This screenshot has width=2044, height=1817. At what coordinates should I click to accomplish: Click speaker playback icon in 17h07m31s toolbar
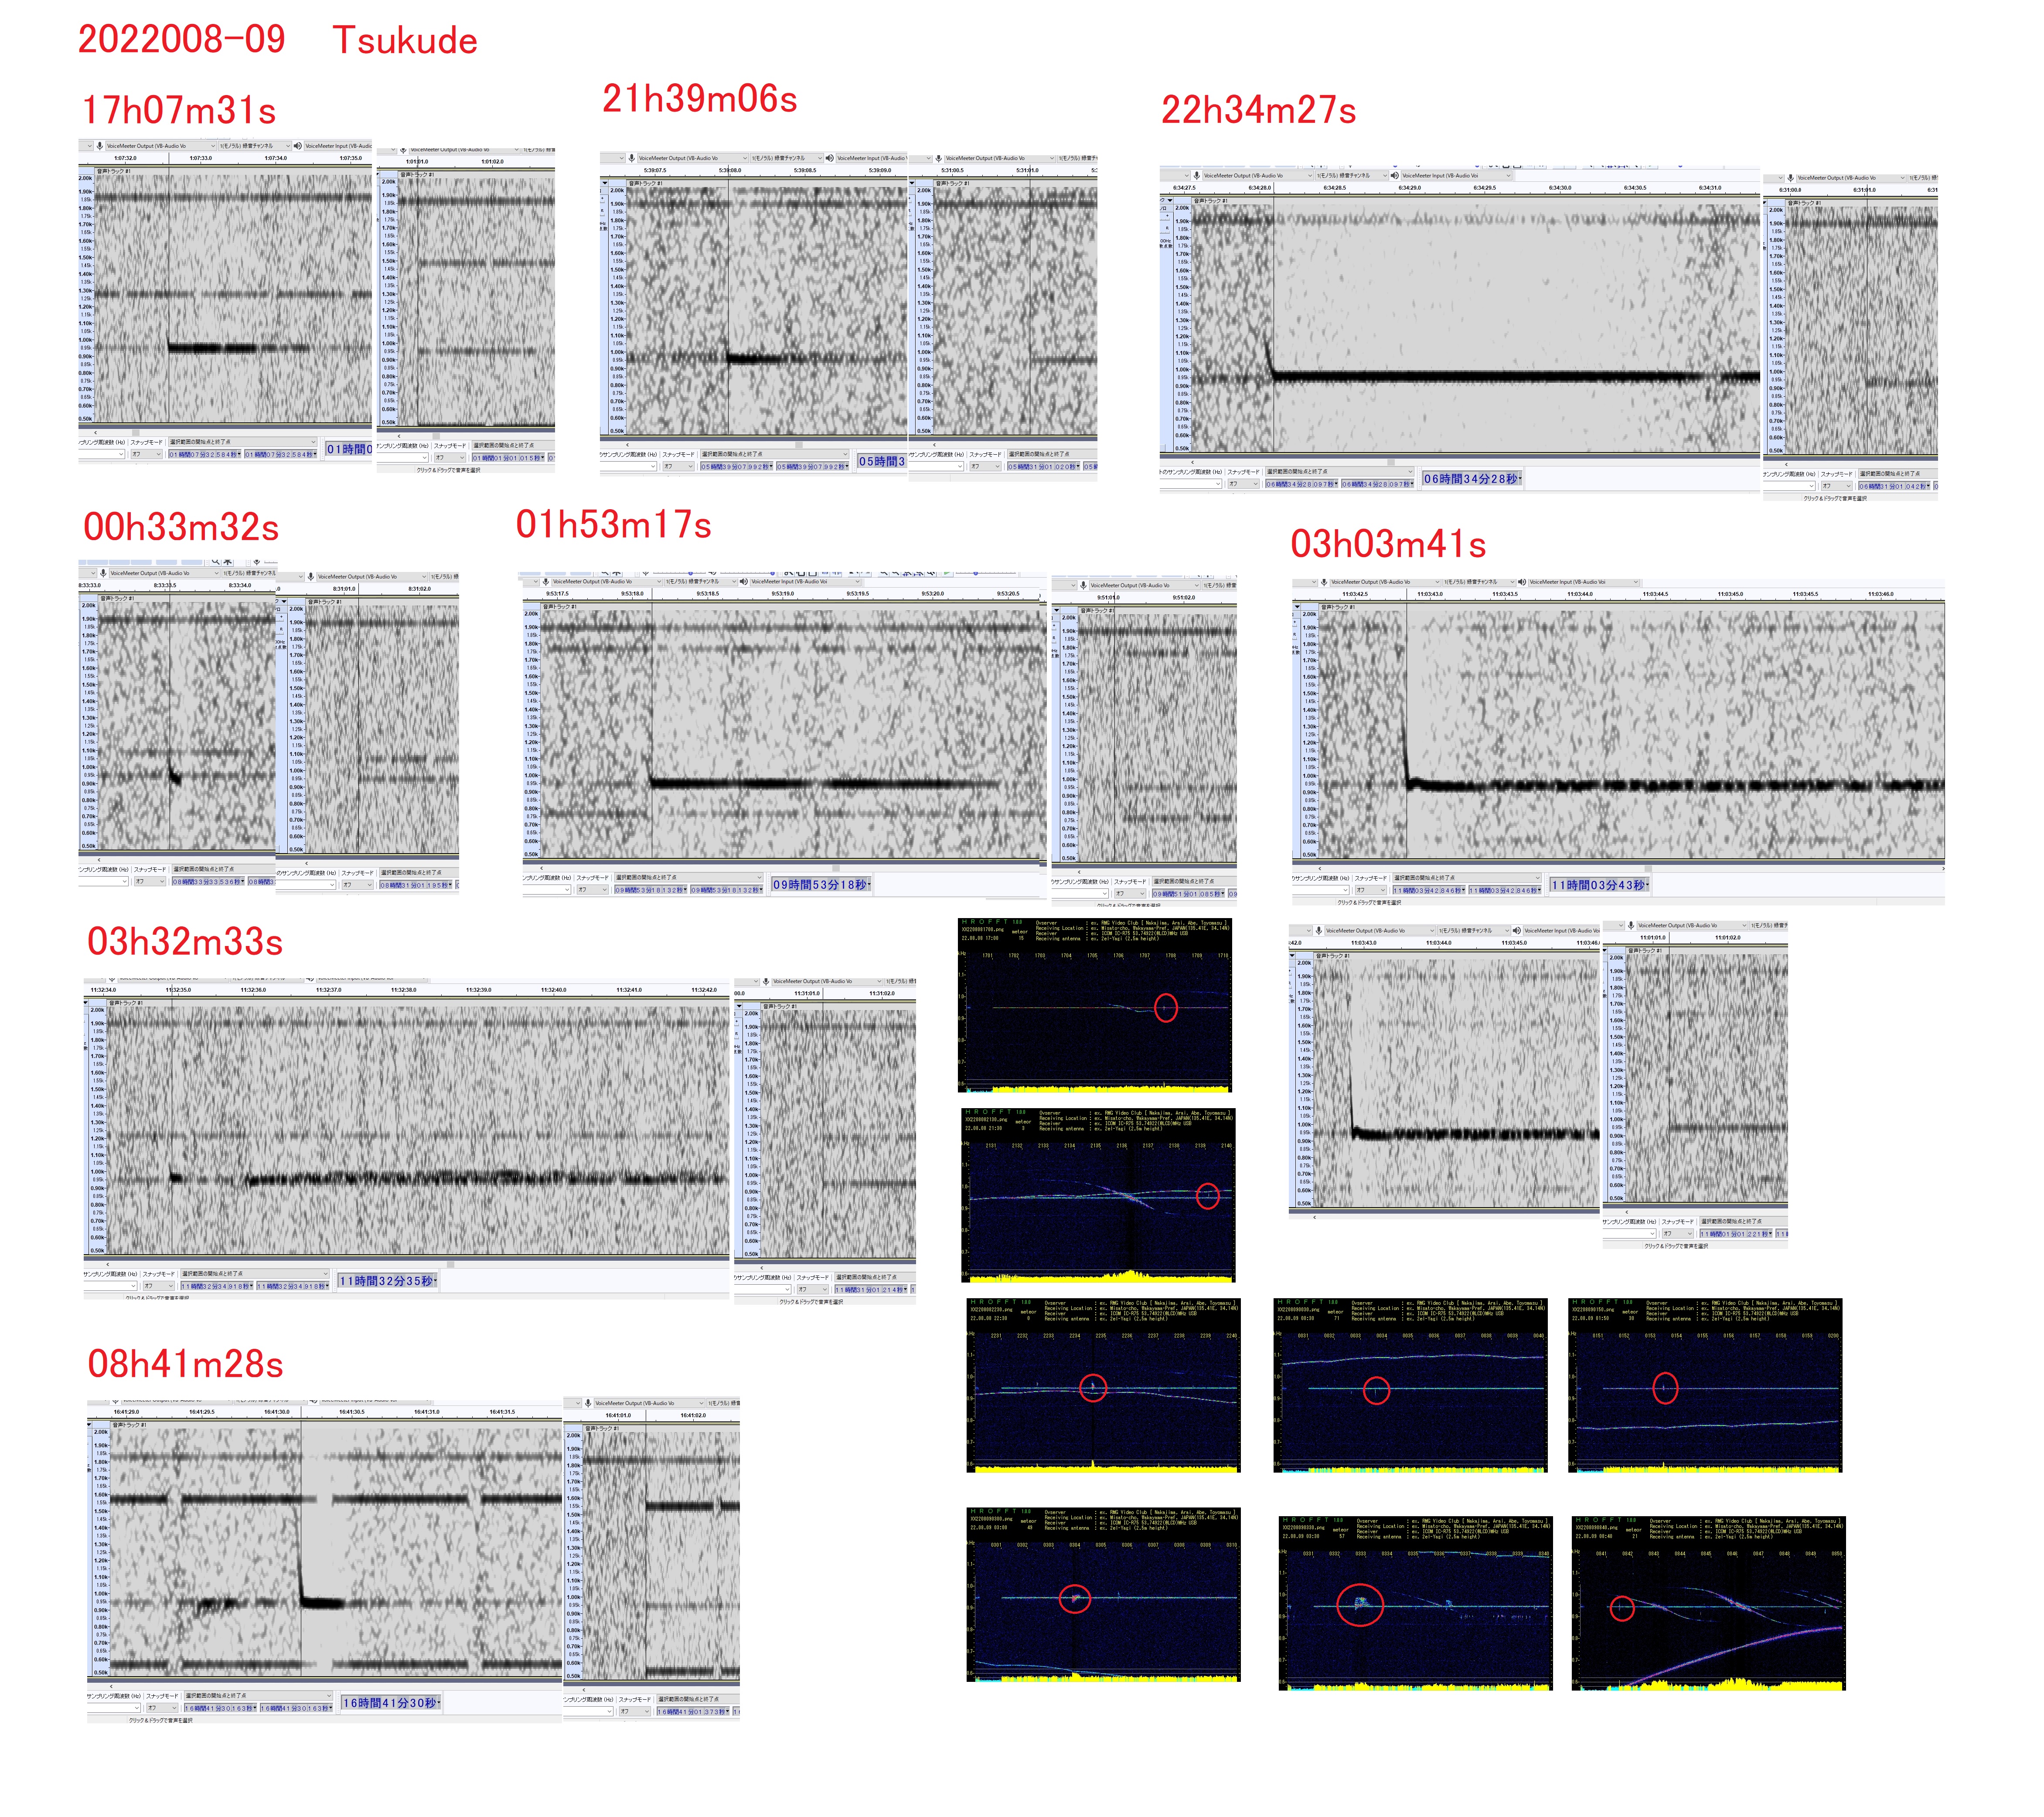[x=297, y=146]
